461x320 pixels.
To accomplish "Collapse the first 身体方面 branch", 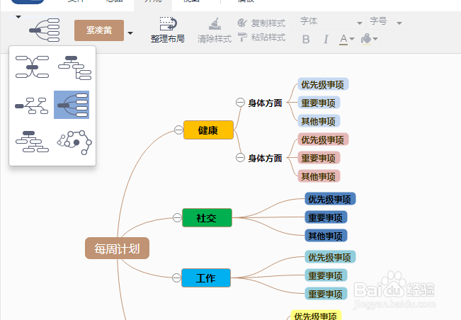I will click(x=240, y=103).
